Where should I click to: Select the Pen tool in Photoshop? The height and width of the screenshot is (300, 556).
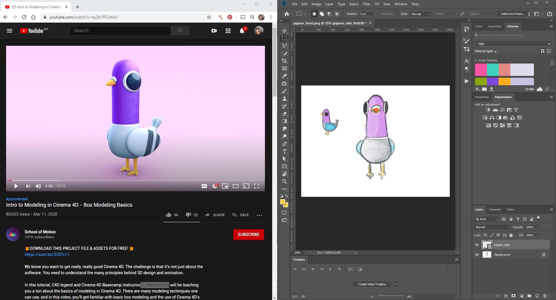point(284,144)
